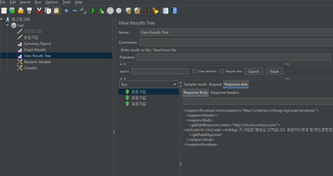Image resolution: width=333 pixels, height=176 pixels.
Task: Open the File menu
Action: pos(3,2)
